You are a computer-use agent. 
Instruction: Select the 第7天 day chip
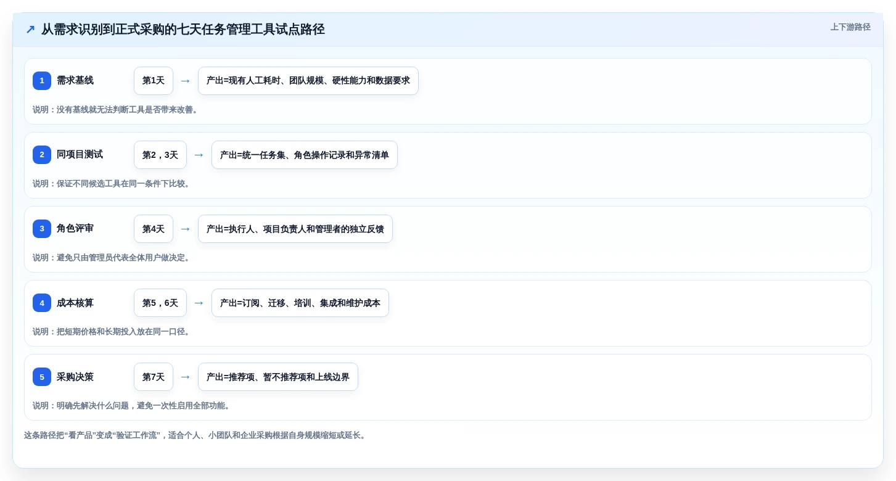[x=154, y=377]
